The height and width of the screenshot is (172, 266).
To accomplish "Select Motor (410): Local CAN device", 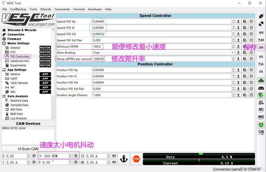I will pyautogui.click(x=14, y=128).
